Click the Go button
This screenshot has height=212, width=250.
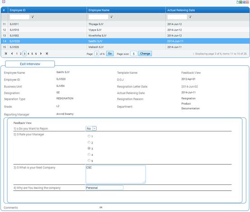110,53
